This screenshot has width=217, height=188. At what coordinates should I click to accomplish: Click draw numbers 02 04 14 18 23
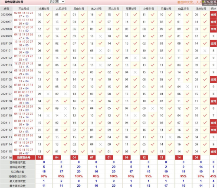[x=24, y=13]
